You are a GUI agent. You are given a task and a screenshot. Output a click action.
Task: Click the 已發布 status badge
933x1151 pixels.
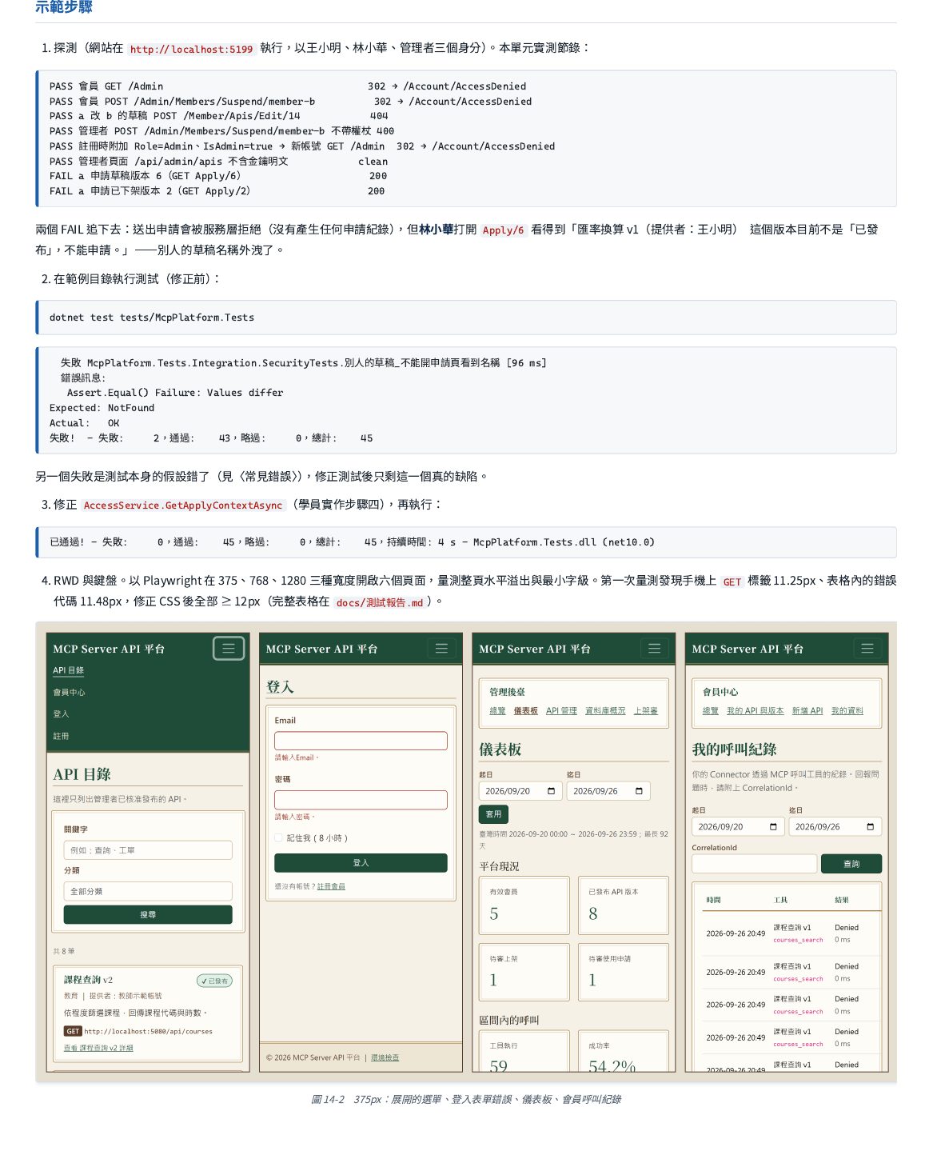[x=214, y=981]
